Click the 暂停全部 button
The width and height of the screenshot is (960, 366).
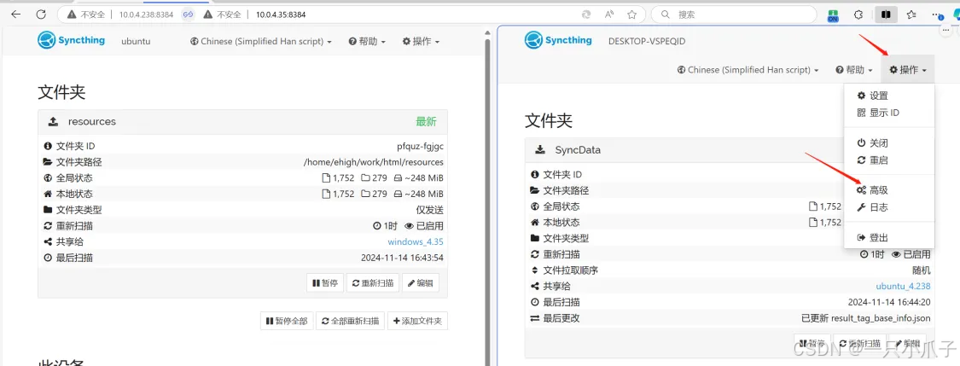(x=287, y=321)
